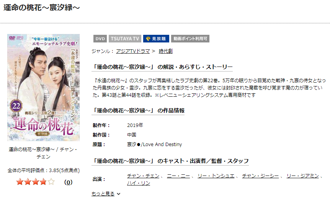Open cast member ニー・ニー link
Viewport: 330px width, 200px height.
[178, 176]
